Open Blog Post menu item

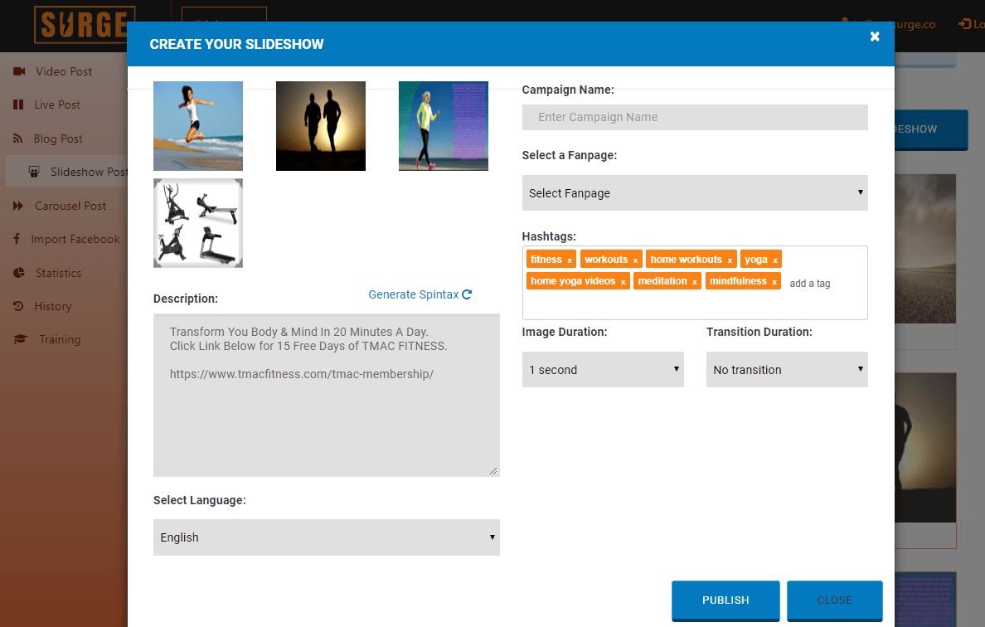58,139
